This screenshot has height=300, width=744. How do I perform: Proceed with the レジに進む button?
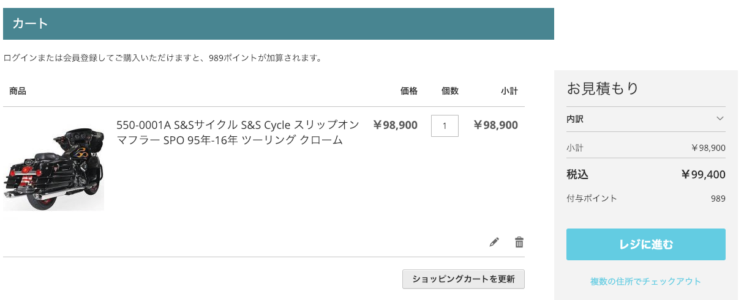click(x=645, y=244)
